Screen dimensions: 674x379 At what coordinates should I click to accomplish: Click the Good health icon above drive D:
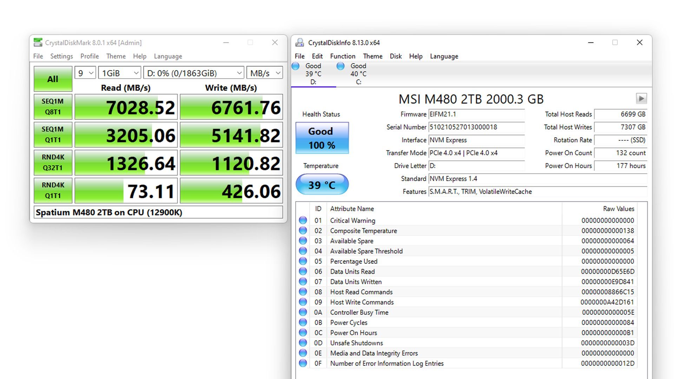(x=295, y=66)
